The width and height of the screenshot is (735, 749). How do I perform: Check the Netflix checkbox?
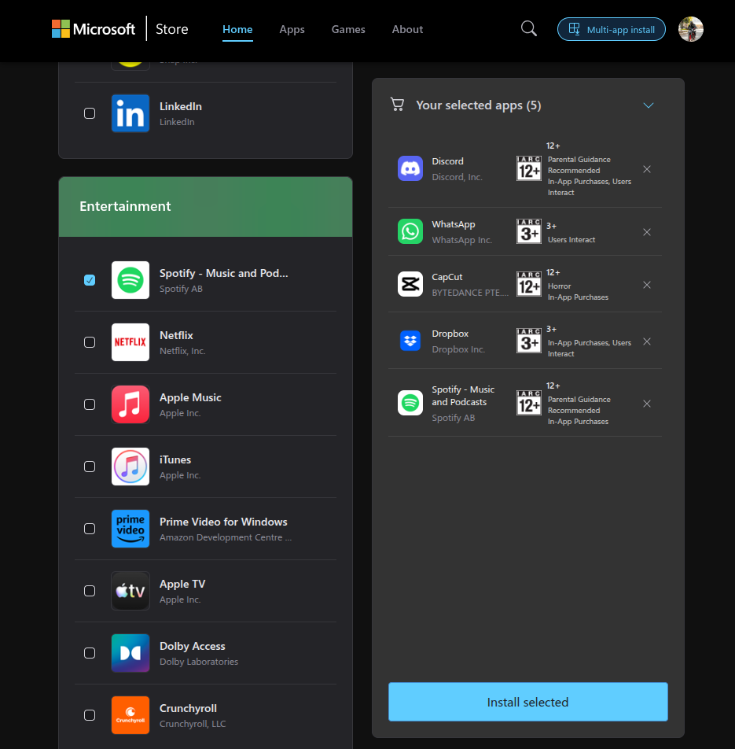point(90,342)
